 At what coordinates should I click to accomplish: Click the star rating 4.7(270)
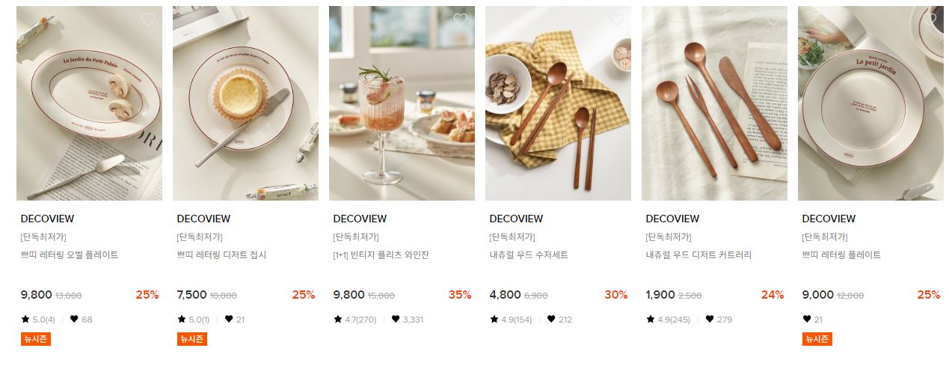point(355,320)
